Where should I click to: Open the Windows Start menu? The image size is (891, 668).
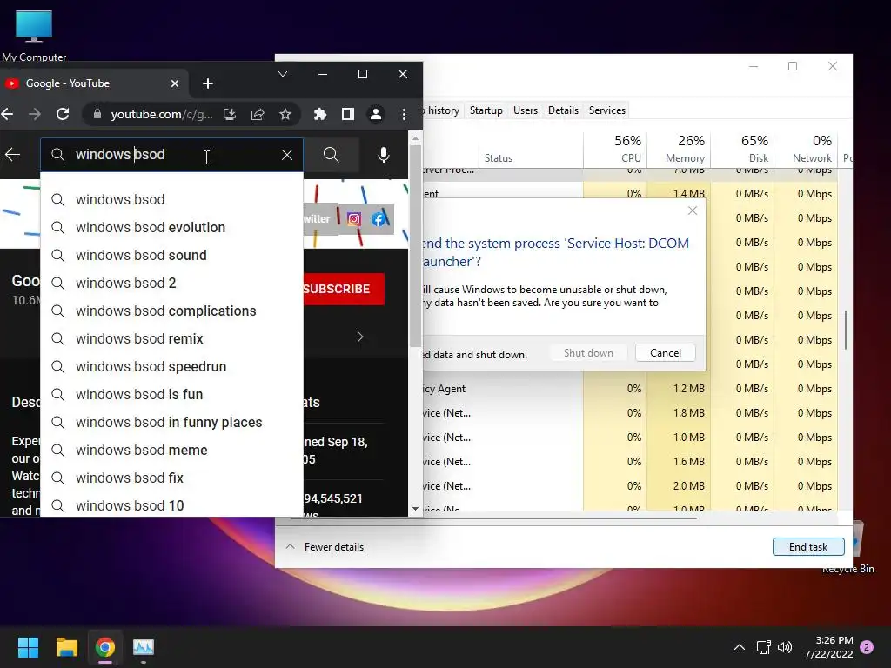click(x=28, y=647)
